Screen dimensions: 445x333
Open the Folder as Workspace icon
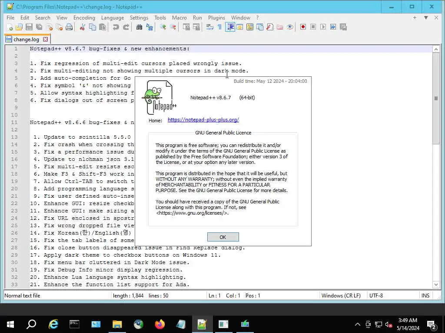click(x=280, y=27)
